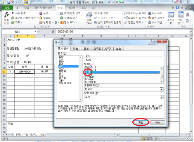Viewport: 194px width, 142px height.
Task: Click the Calculate Now calculator icon
Action: click(x=187, y=15)
